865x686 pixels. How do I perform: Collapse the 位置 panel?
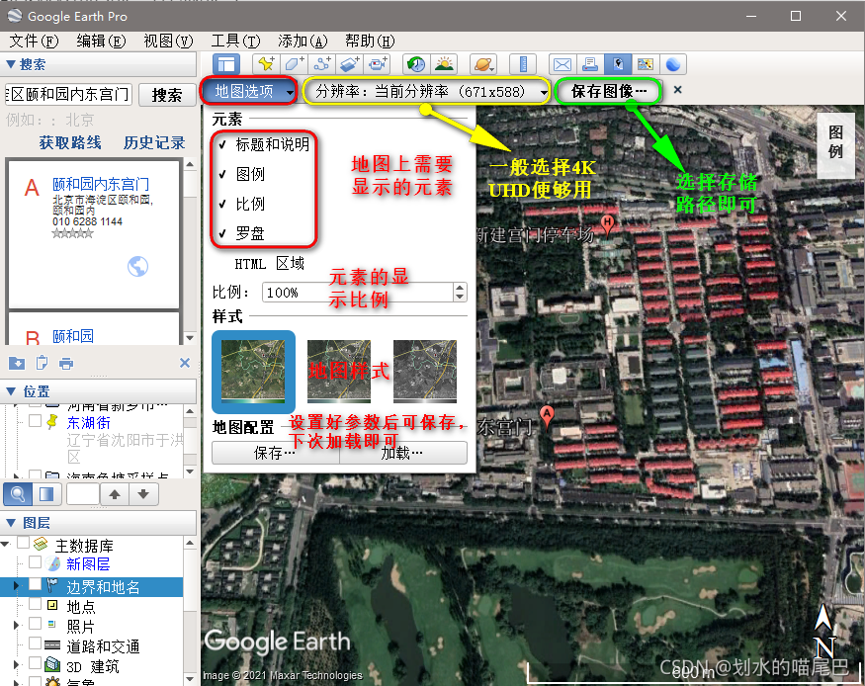(x=11, y=391)
